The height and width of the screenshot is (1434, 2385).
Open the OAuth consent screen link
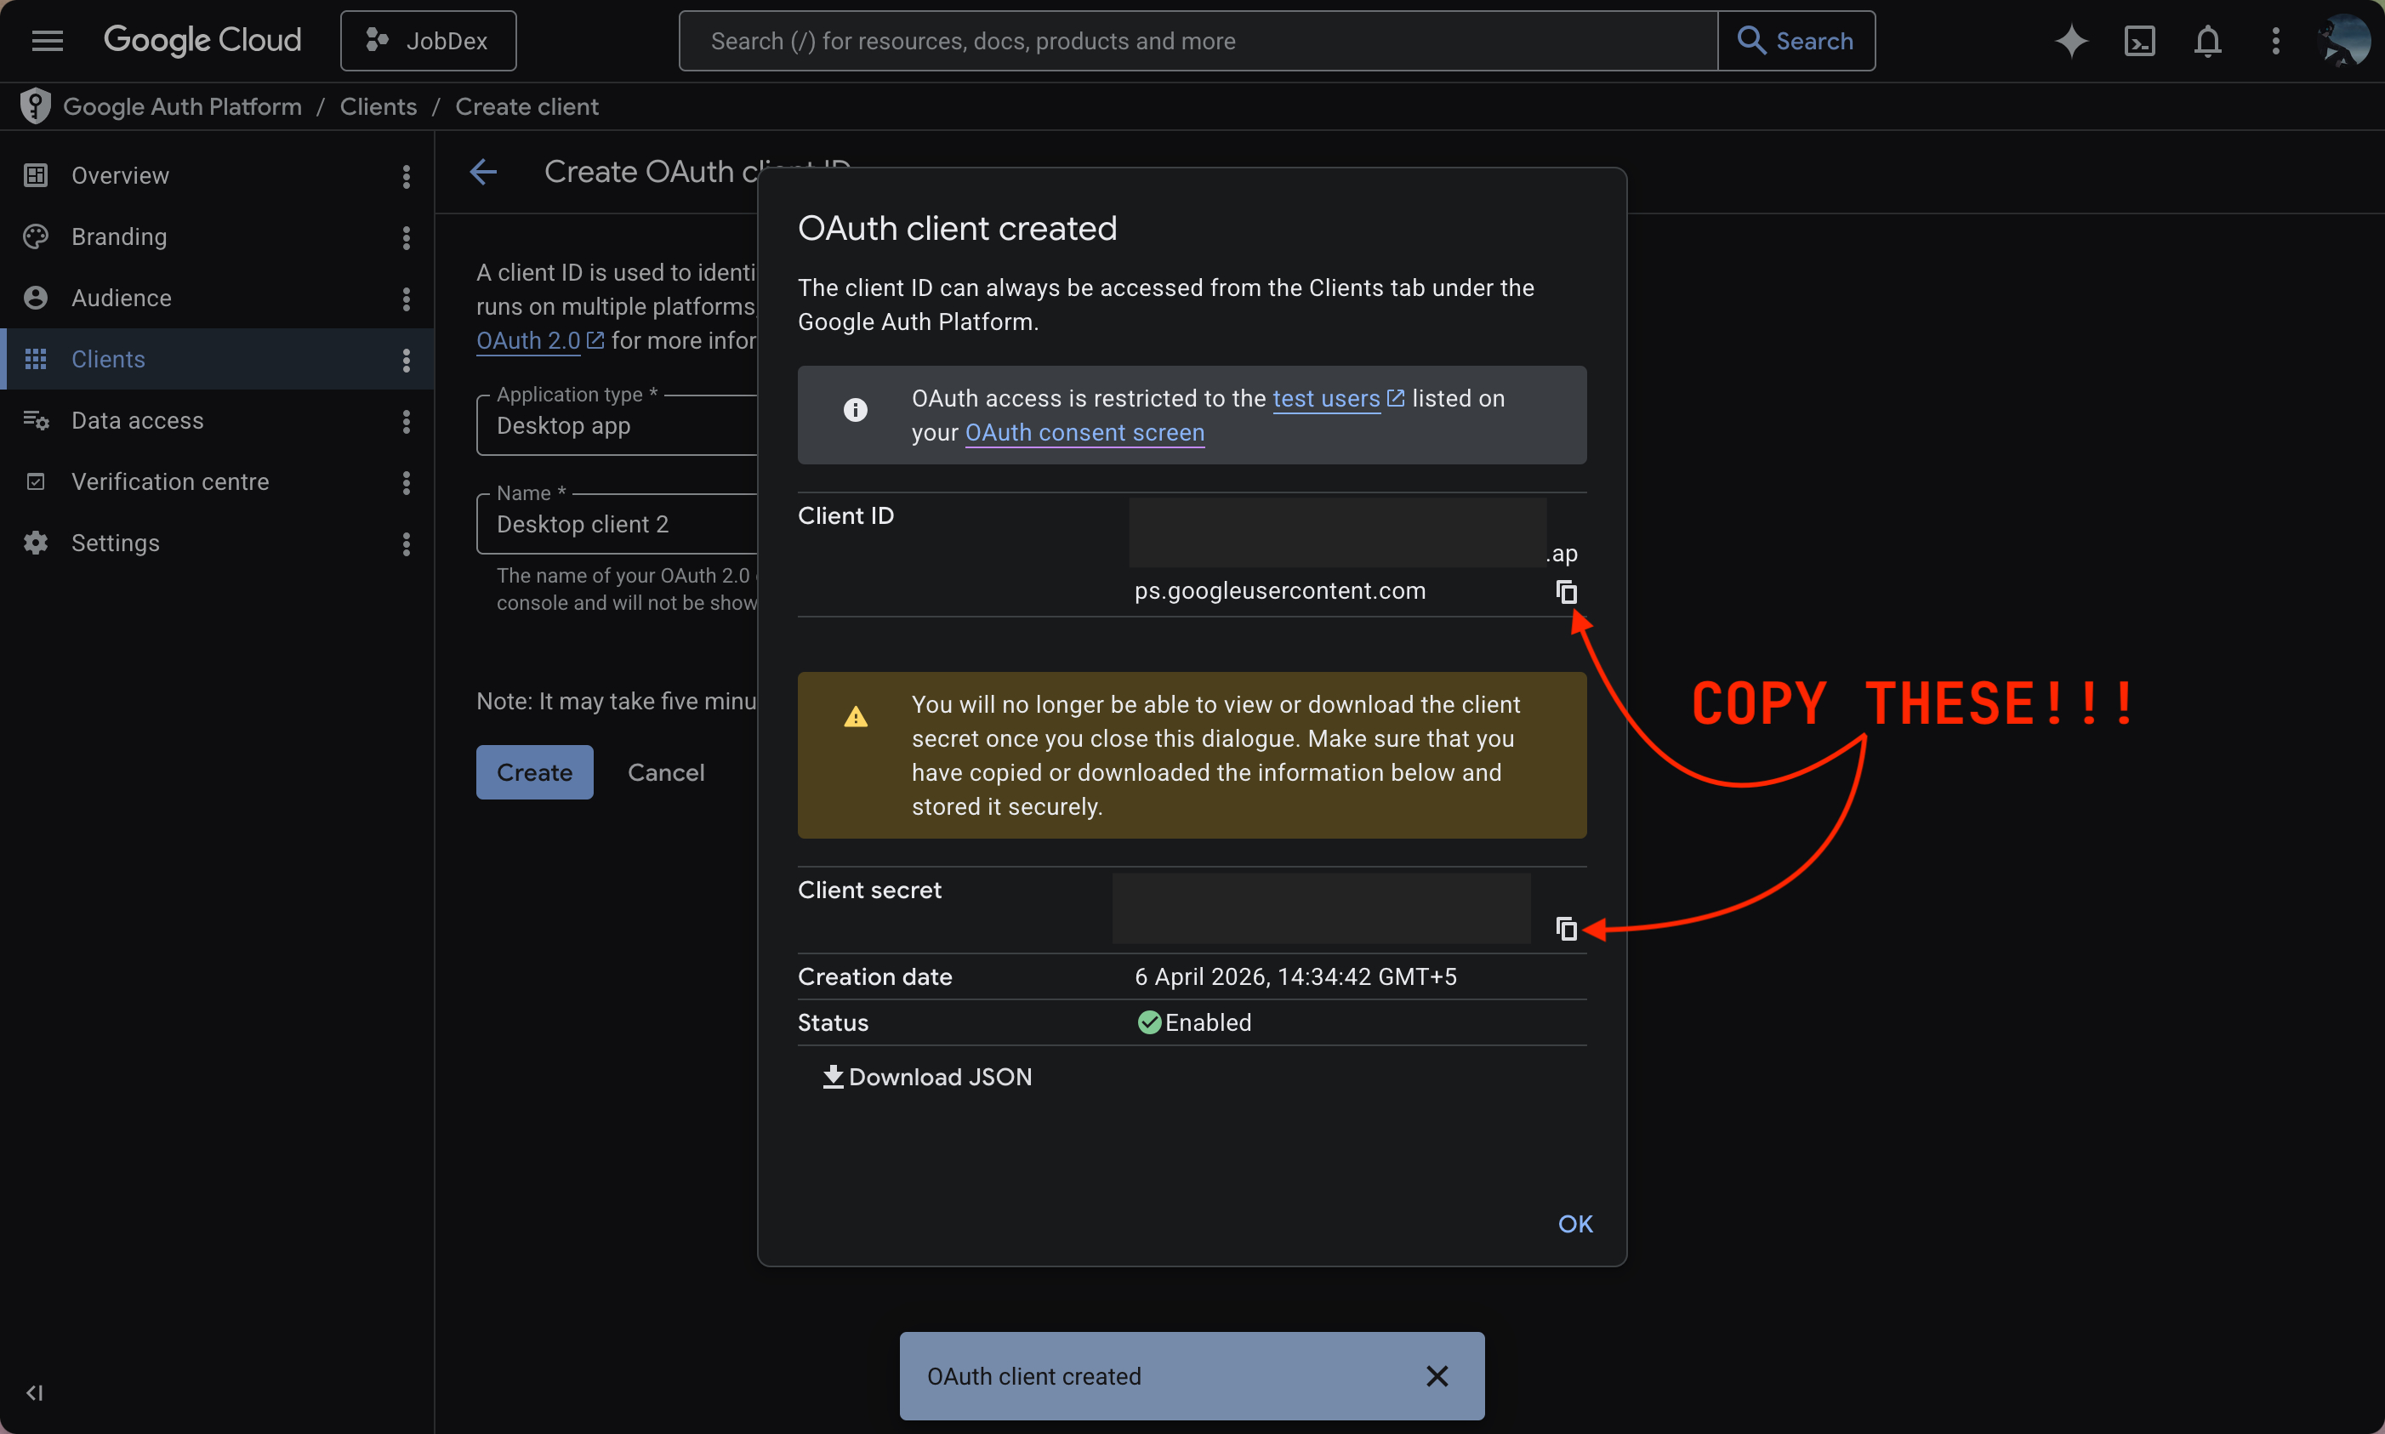tap(1084, 432)
